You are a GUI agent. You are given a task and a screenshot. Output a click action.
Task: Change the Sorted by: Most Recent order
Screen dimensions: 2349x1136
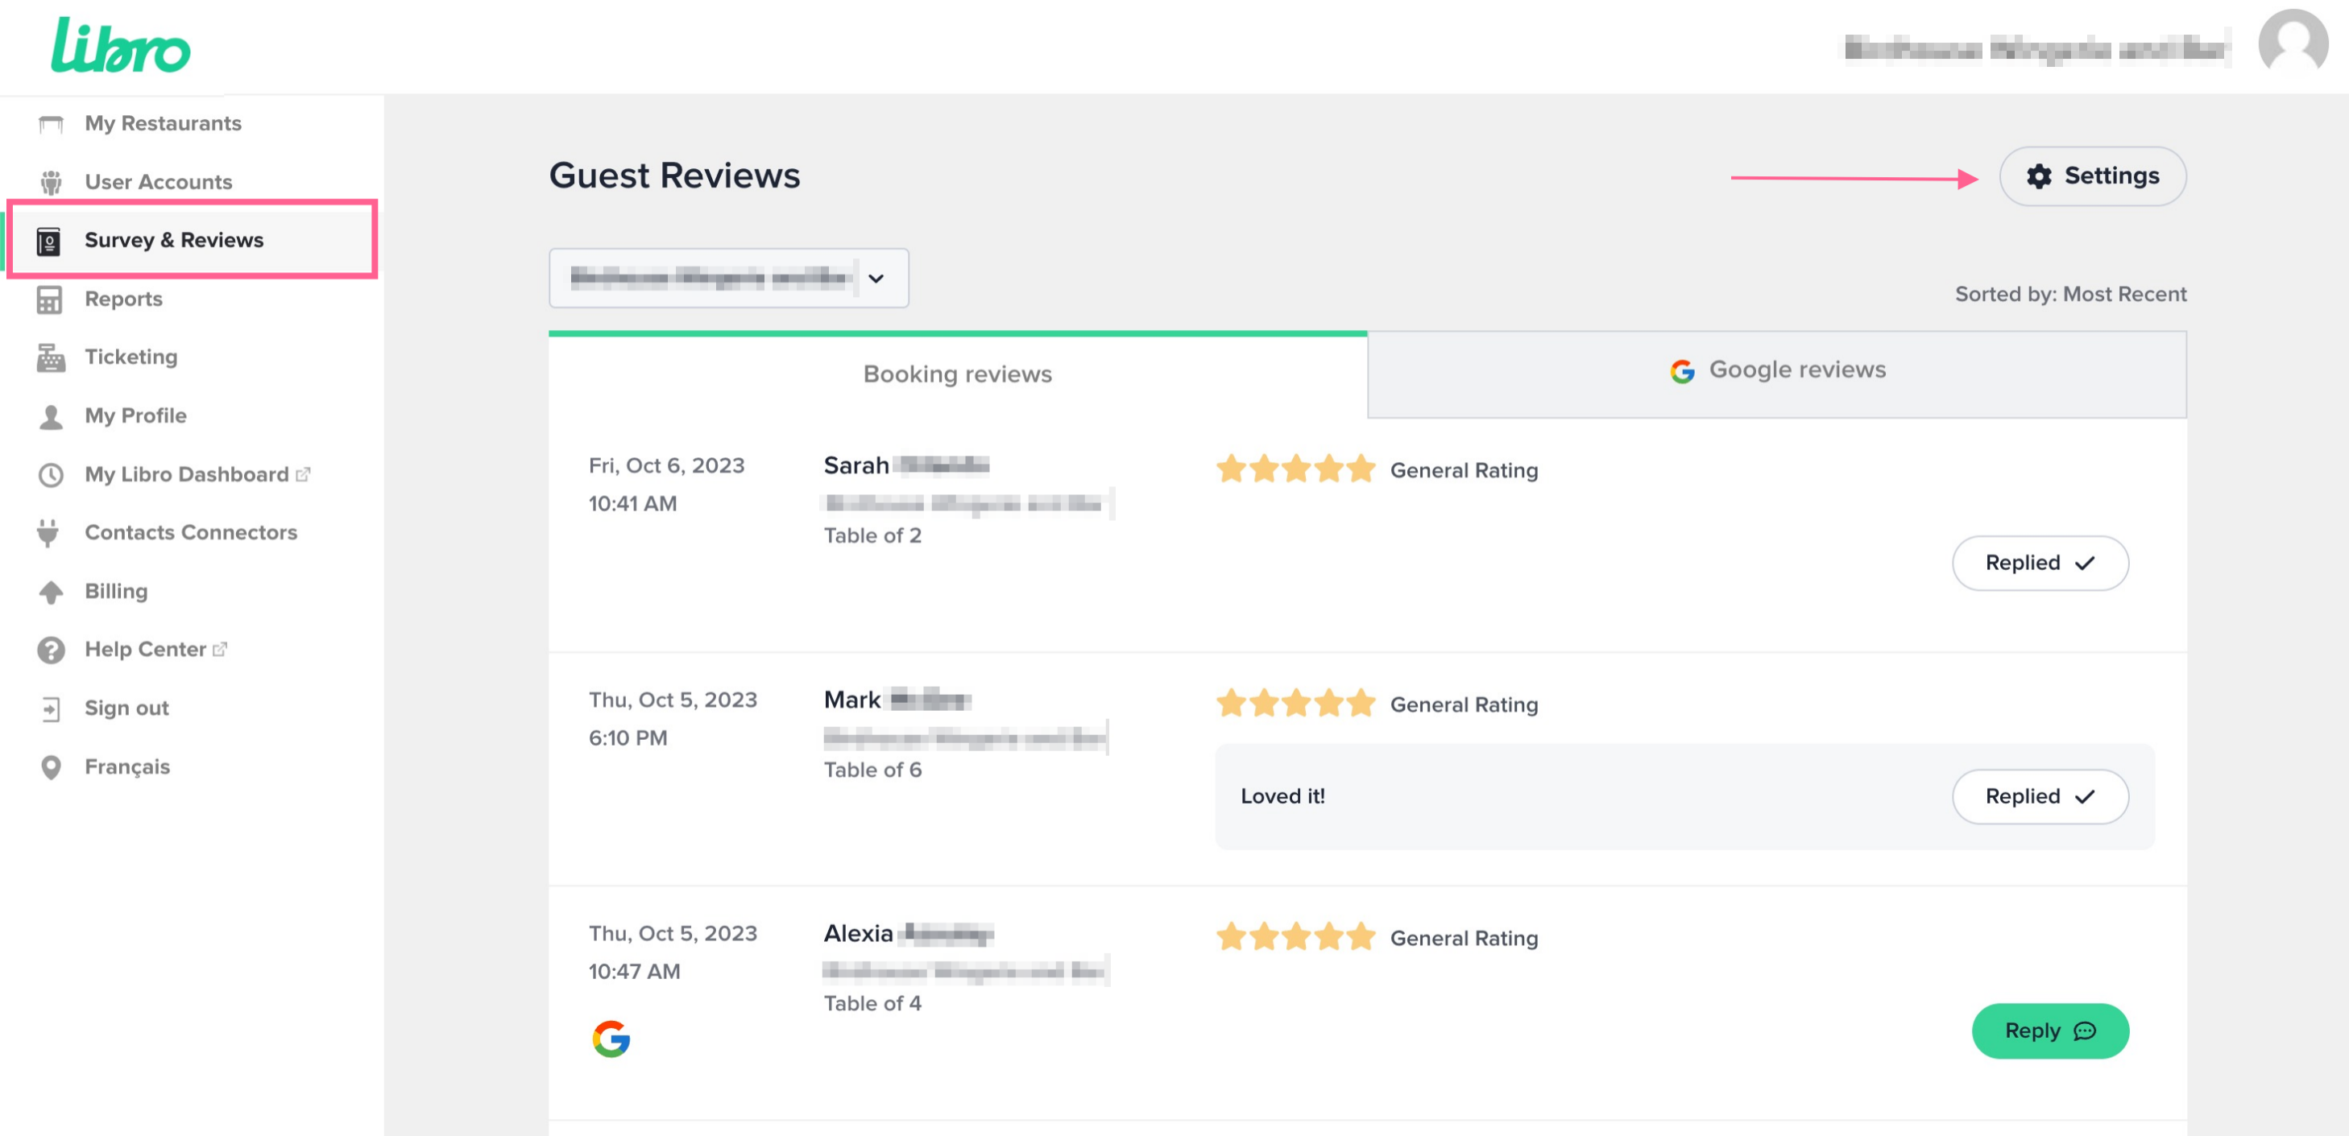2069,295
